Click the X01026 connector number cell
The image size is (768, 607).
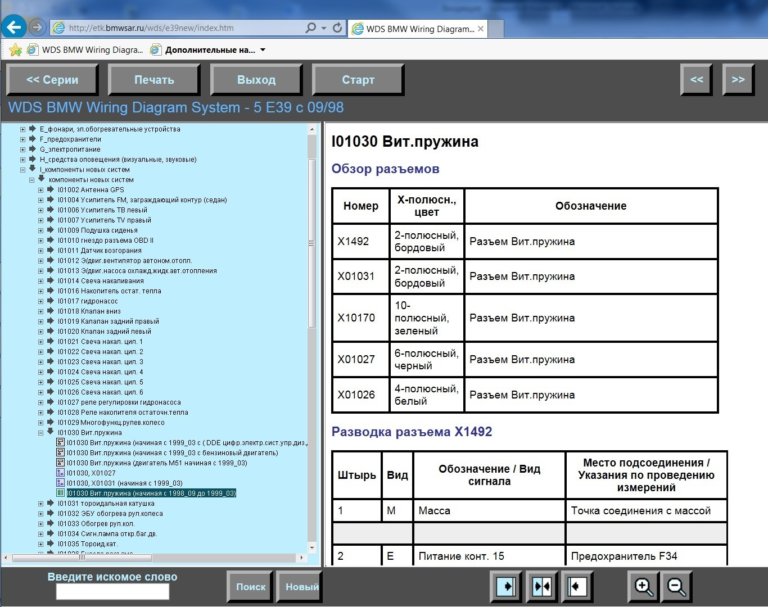361,395
